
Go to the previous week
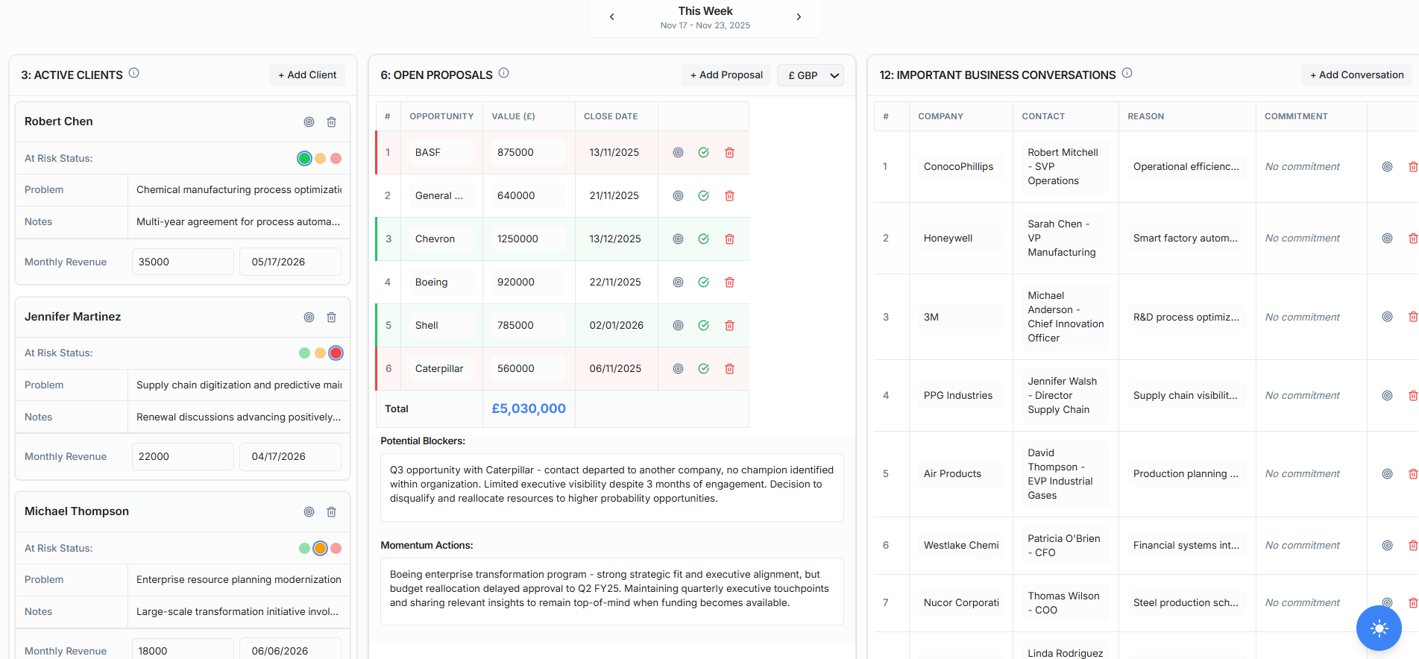click(612, 17)
